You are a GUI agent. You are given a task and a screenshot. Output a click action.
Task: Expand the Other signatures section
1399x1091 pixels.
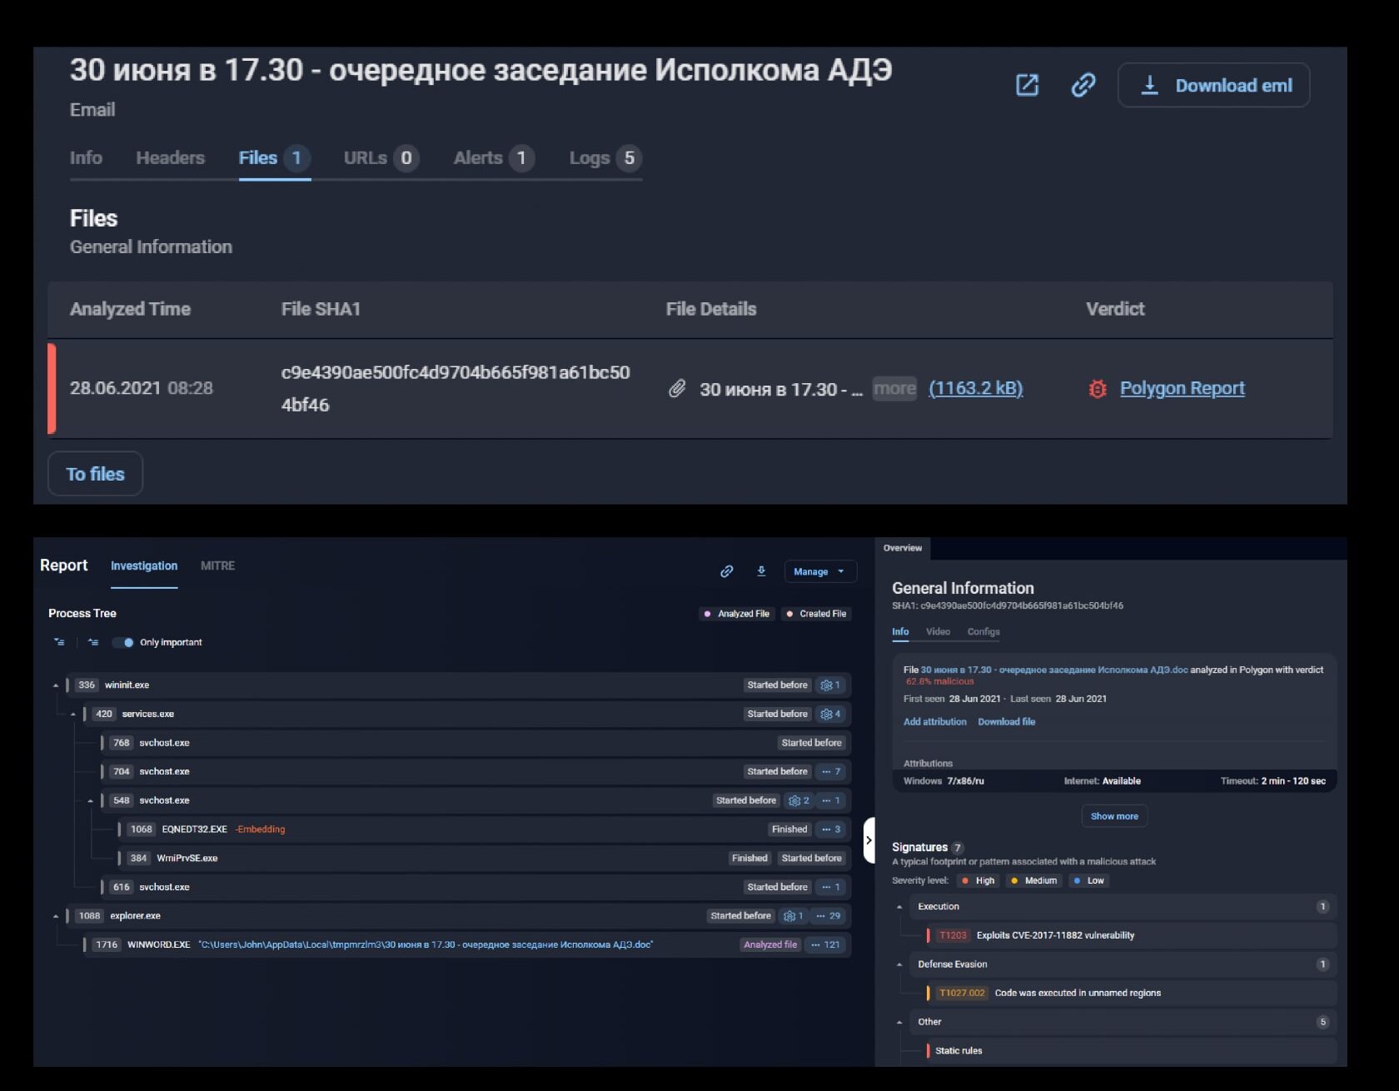pos(899,1021)
